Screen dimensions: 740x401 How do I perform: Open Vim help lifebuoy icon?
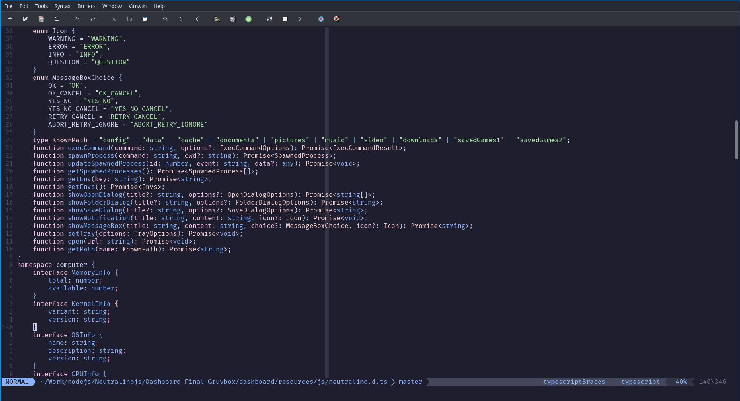[x=321, y=19]
